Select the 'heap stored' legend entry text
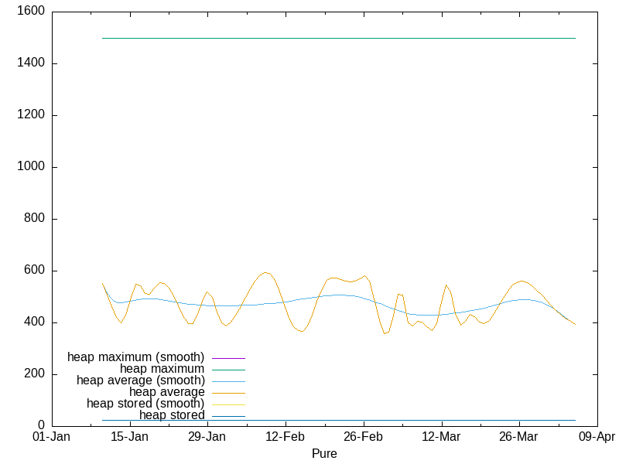619x464 pixels. click(172, 415)
